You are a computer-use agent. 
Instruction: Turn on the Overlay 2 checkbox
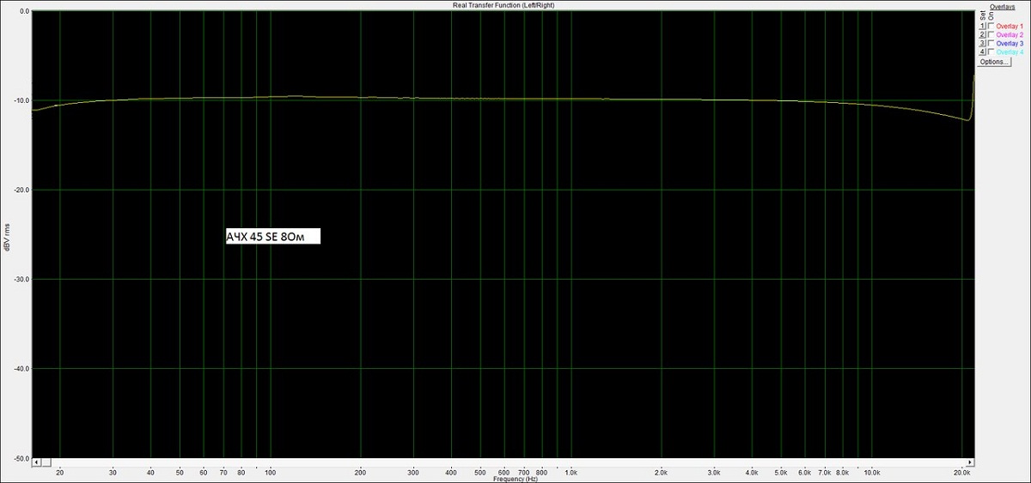pos(991,34)
